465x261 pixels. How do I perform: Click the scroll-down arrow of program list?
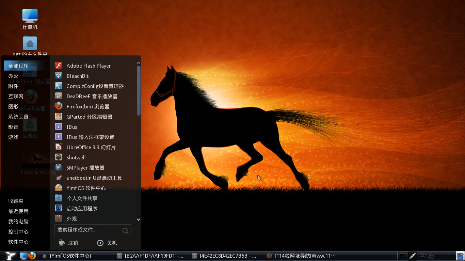click(x=139, y=220)
